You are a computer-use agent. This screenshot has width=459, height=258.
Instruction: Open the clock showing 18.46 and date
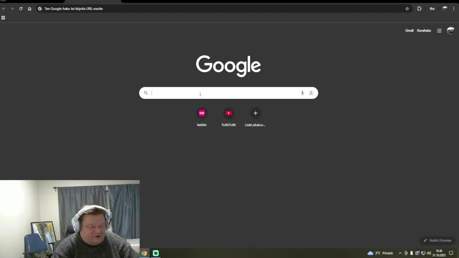[439, 253]
